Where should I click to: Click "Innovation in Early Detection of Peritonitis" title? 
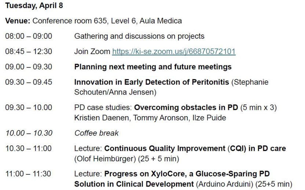click(x=152, y=82)
